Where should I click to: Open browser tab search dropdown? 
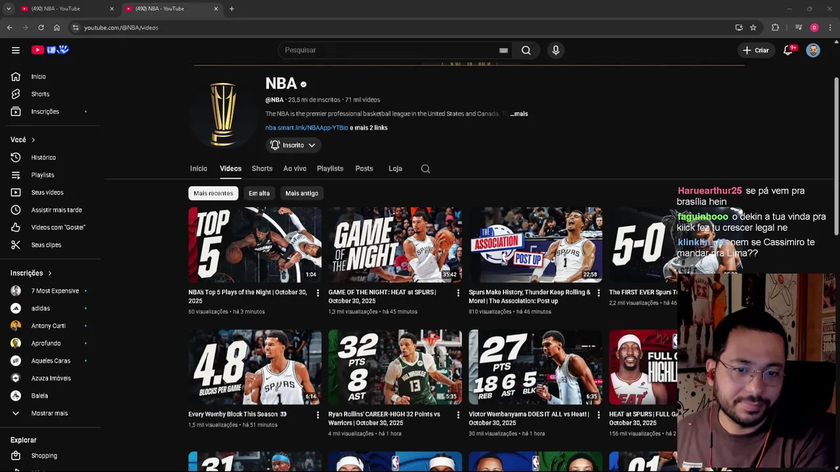[8, 9]
